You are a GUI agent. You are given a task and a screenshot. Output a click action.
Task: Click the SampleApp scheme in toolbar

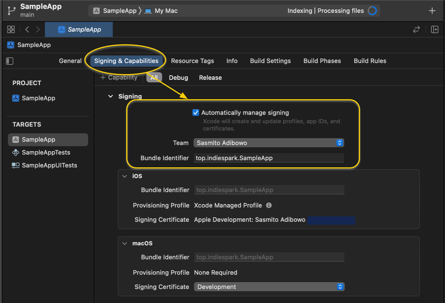coord(115,11)
